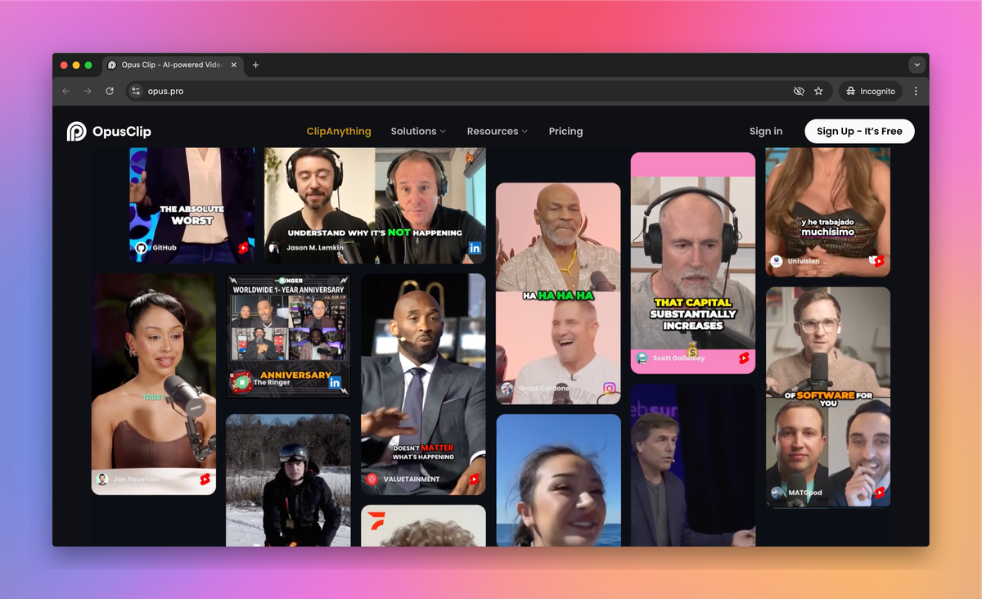The width and height of the screenshot is (982, 599).
Task: Click YouTube icon on MATGpod clip
Action: (x=880, y=493)
